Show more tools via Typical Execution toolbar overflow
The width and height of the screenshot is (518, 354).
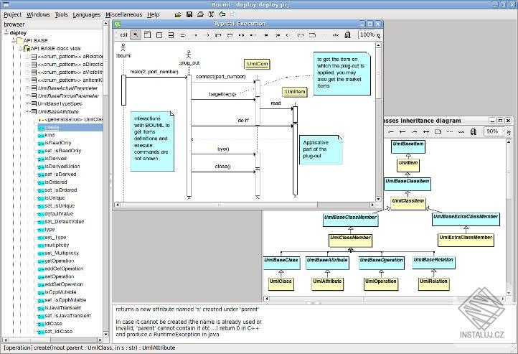click(x=378, y=35)
